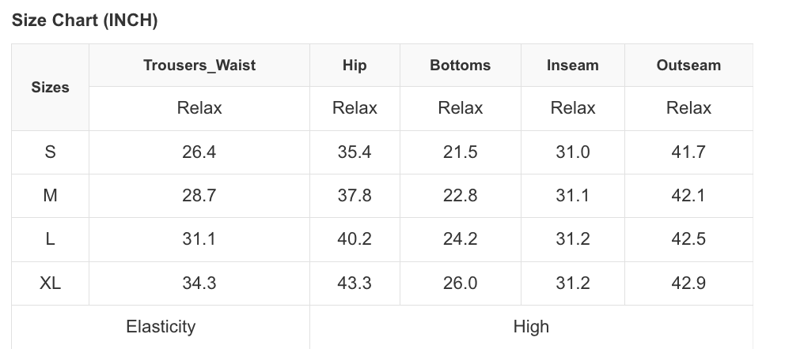Click the 42.9 outseam value for XL

point(688,283)
